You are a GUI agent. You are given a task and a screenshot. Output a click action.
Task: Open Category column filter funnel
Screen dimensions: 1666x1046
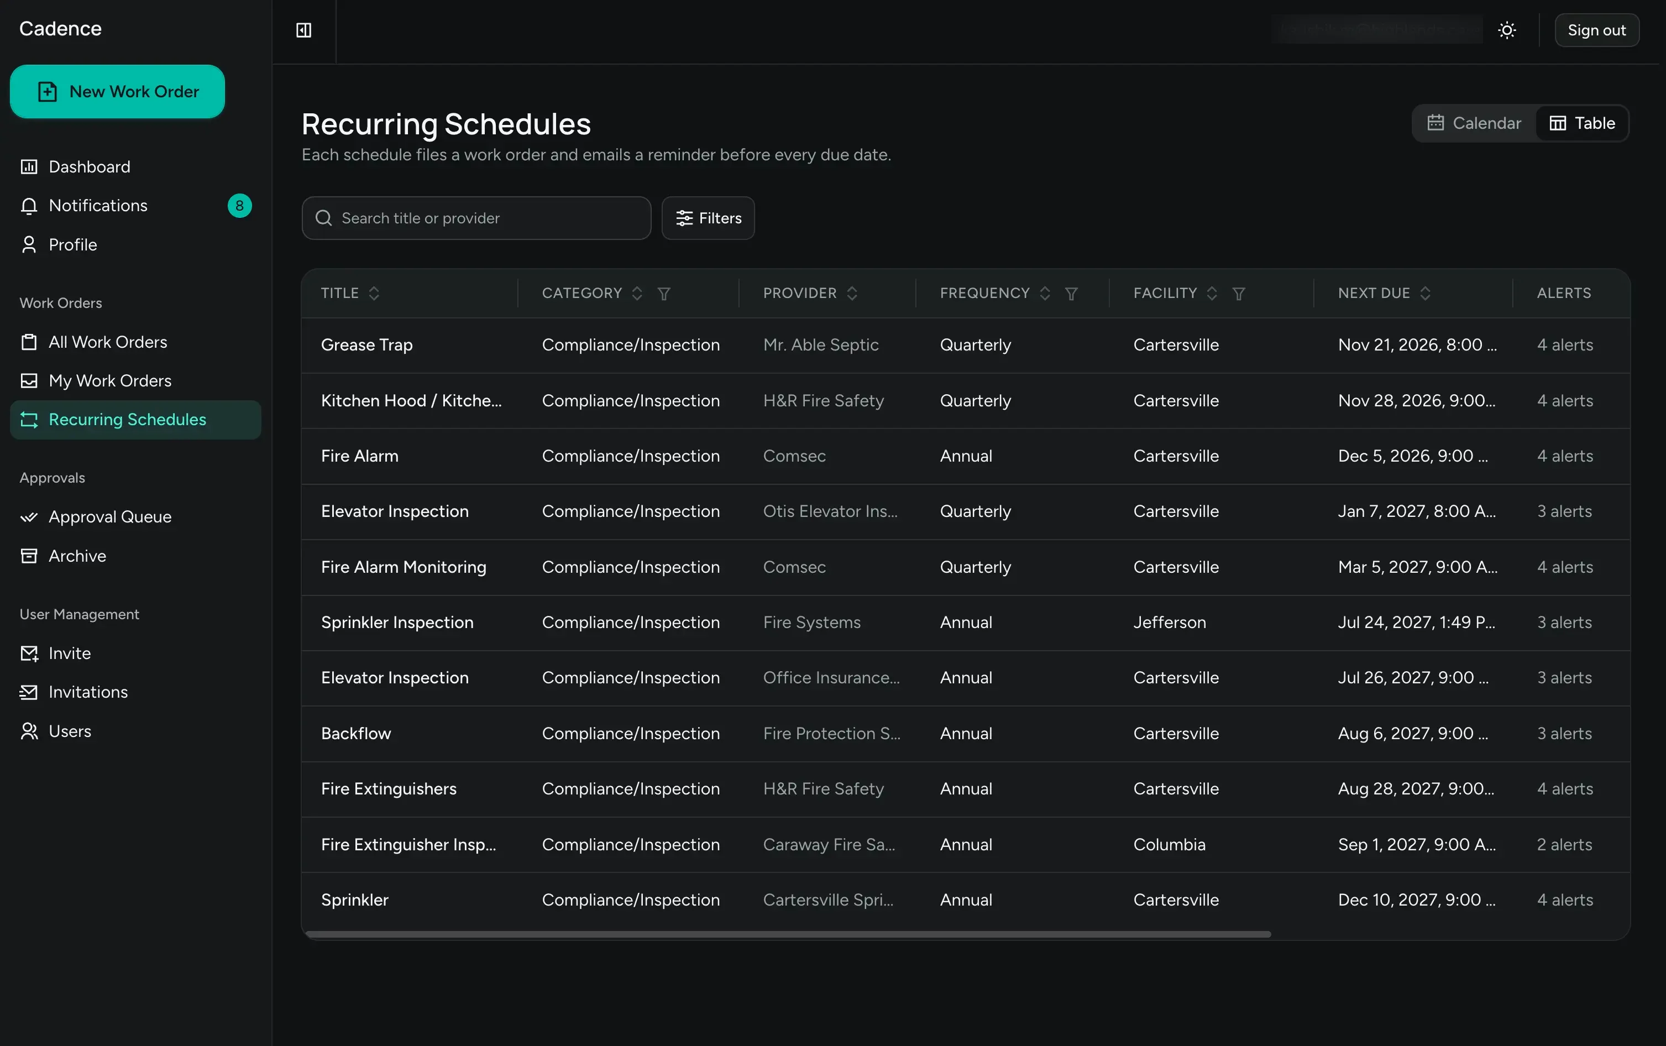(x=664, y=294)
